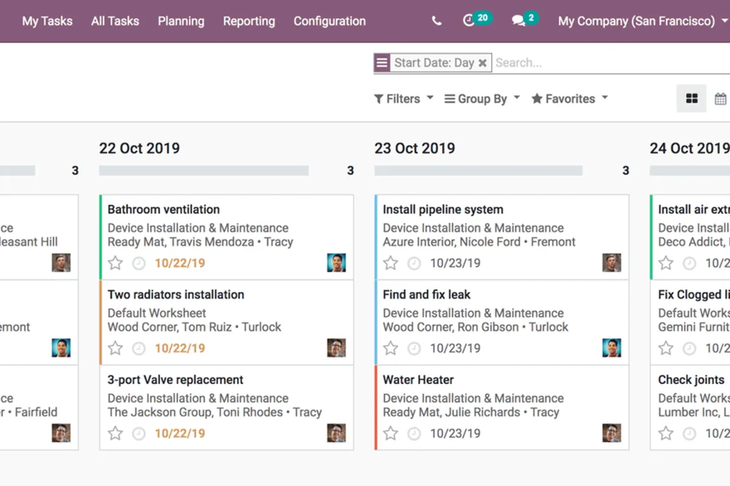This screenshot has width=730, height=486.
Task: Open activity clock on Bathroom ventilation
Action: (139, 263)
